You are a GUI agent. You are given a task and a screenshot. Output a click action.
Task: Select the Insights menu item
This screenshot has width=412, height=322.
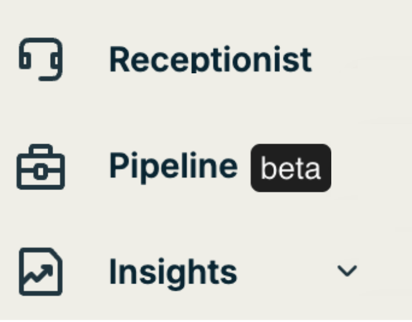coord(172,271)
